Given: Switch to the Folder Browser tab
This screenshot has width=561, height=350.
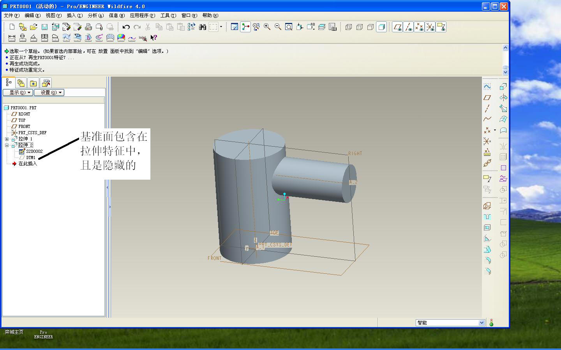Looking at the screenshot, I should (21, 83).
